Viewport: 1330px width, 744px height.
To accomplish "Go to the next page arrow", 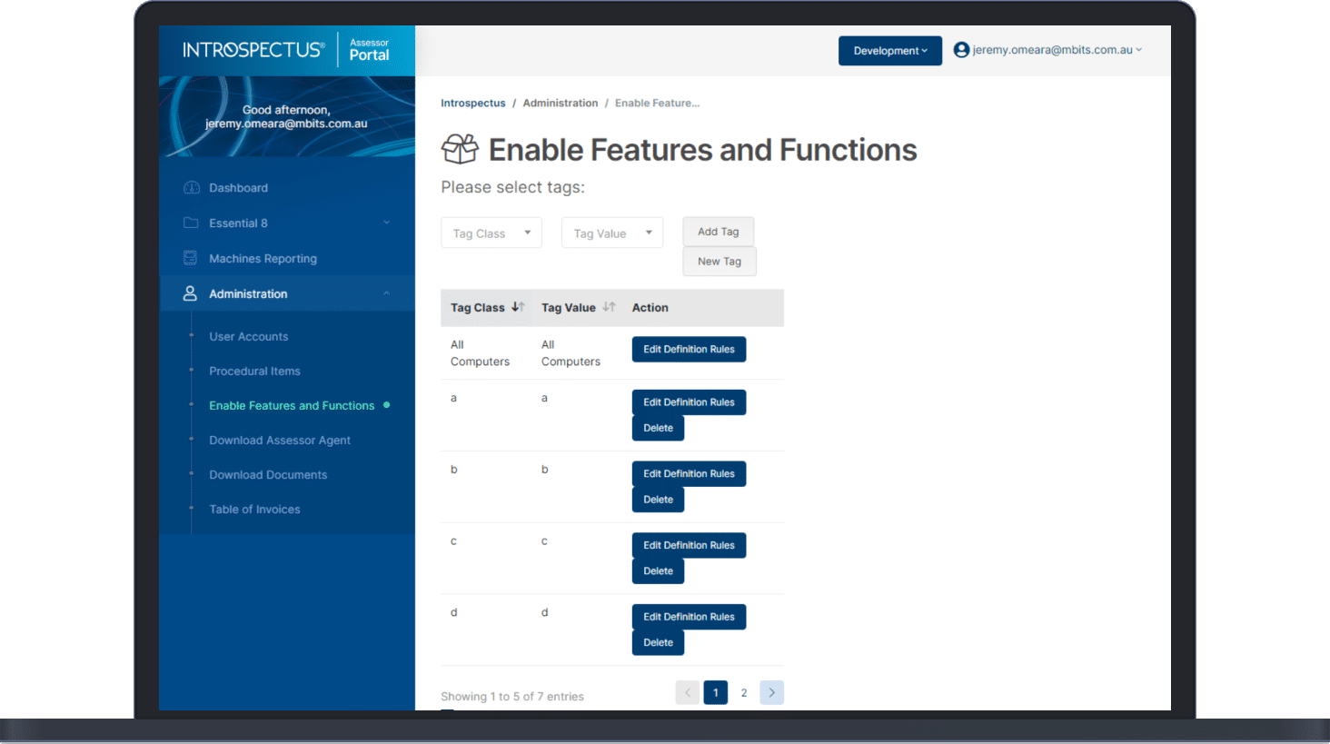I will point(771,693).
